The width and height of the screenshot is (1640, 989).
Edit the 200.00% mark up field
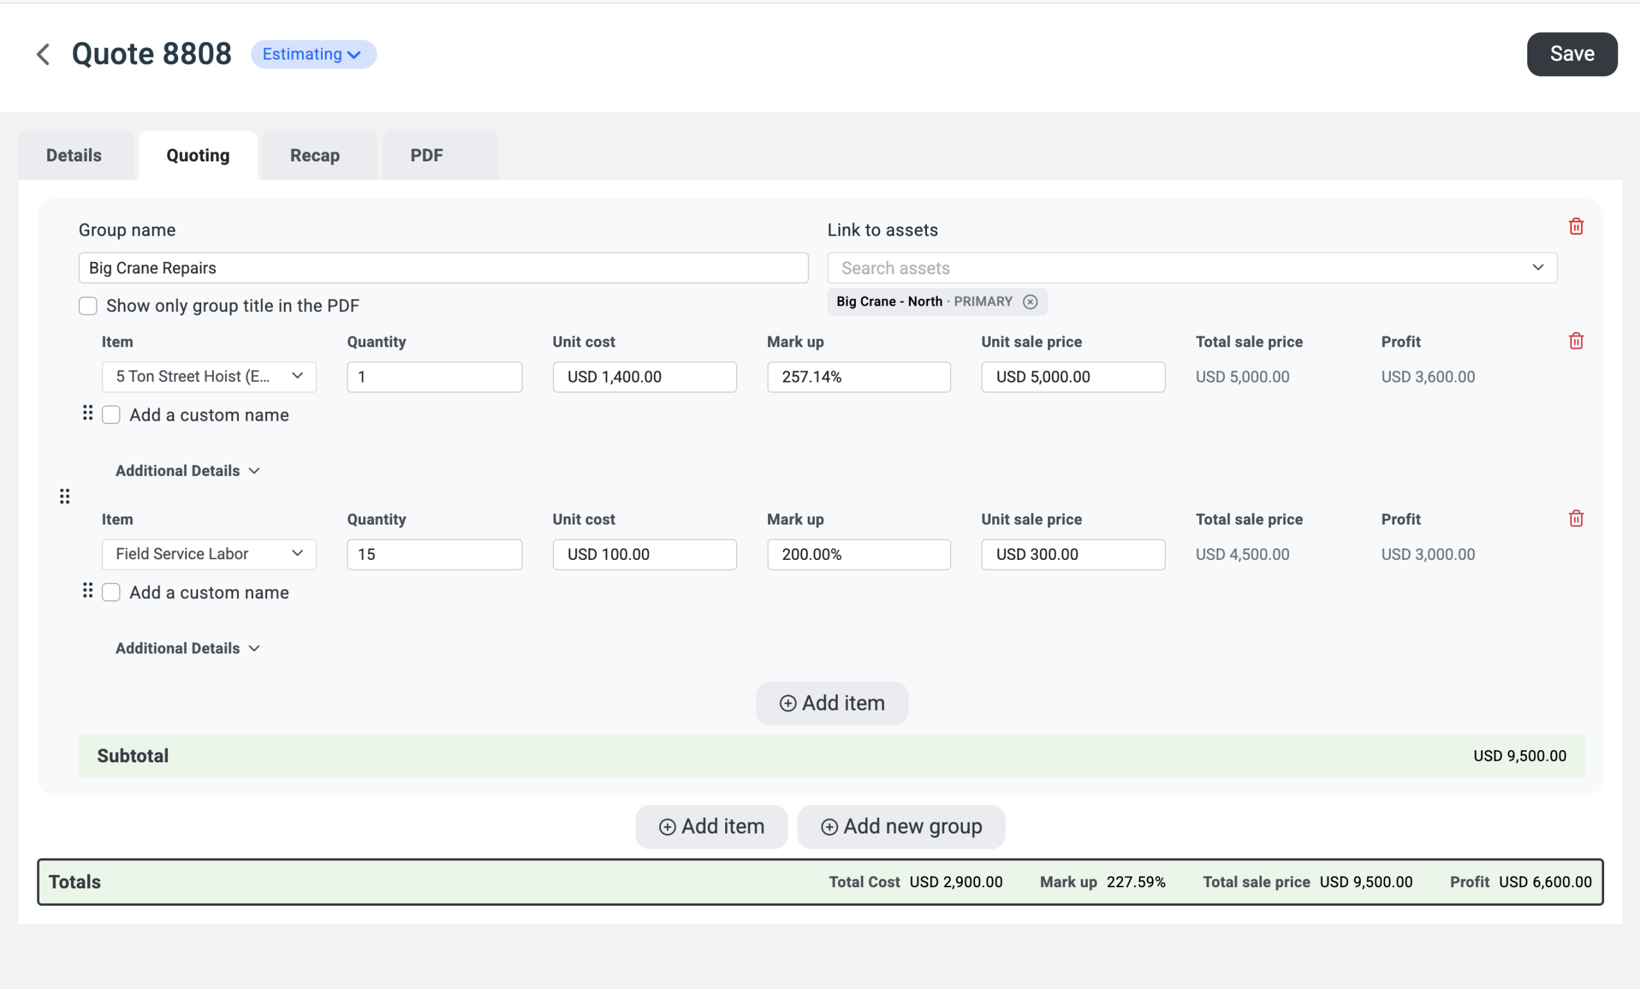tap(858, 555)
